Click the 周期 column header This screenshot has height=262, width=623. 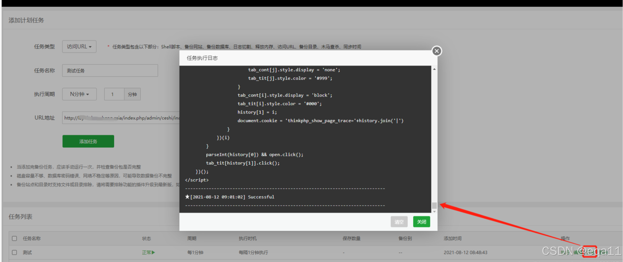pyautogui.click(x=192, y=238)
